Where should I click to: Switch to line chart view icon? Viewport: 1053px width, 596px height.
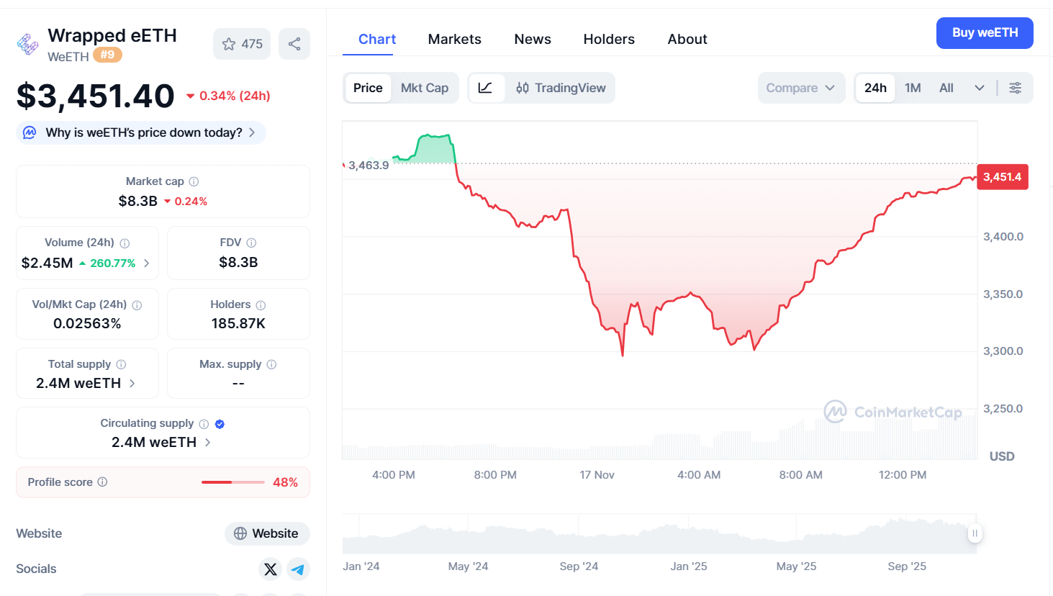(486, 88)
